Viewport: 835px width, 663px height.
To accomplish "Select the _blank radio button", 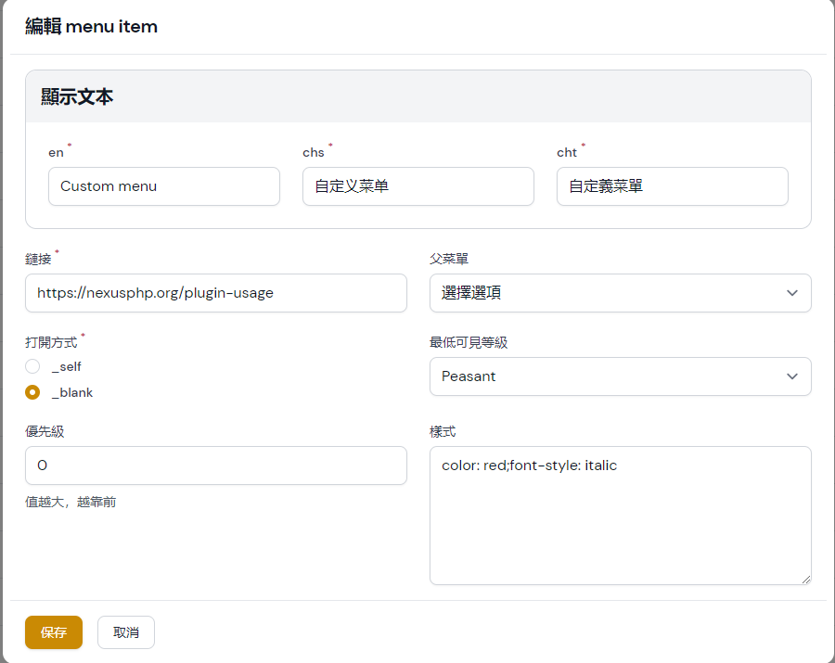I will (x=32, y=392).
